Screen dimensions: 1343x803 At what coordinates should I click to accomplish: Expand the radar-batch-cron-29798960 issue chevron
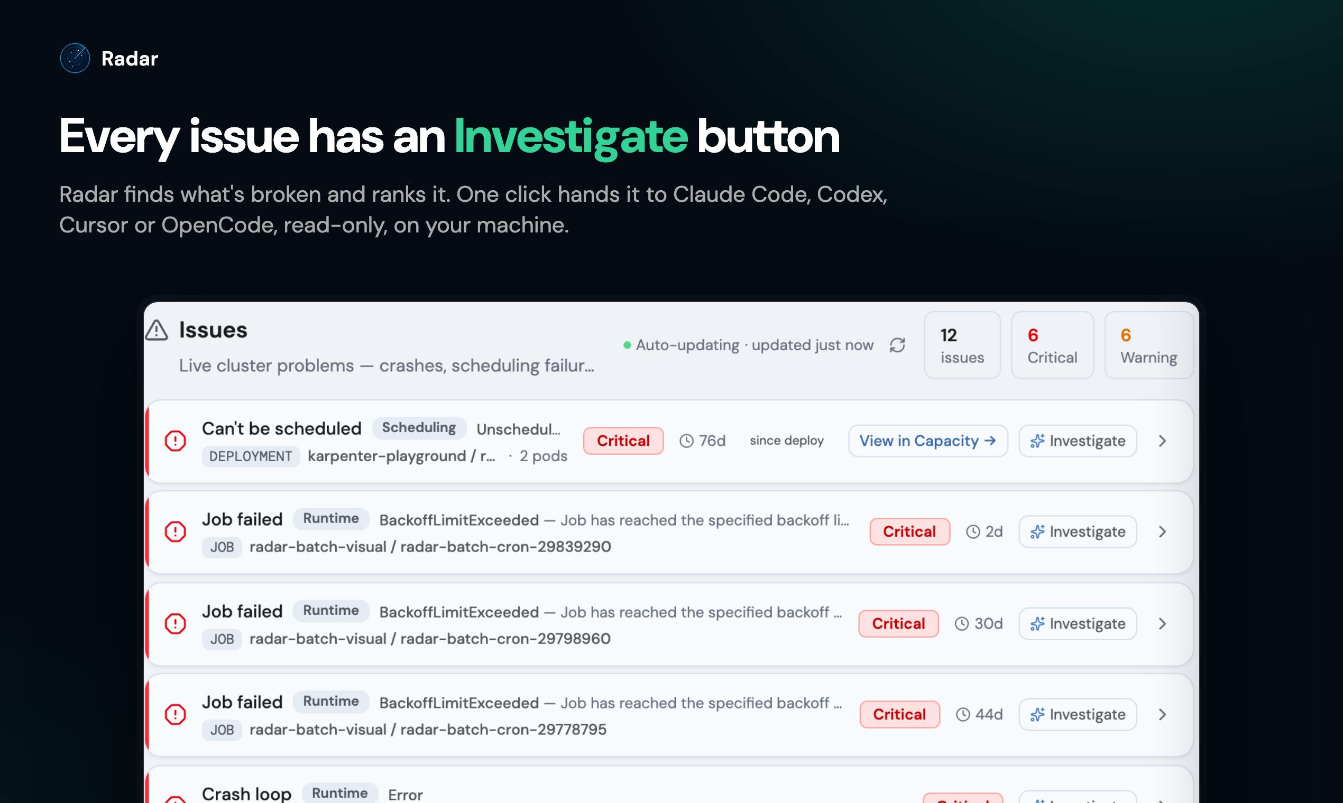pyautogui.click(x=1162, y=624)
